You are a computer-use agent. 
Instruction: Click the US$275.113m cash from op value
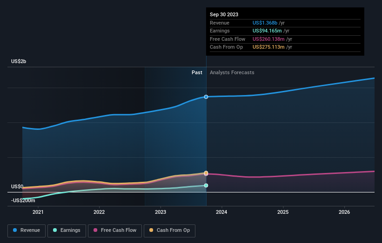click(x=268, y=47)
